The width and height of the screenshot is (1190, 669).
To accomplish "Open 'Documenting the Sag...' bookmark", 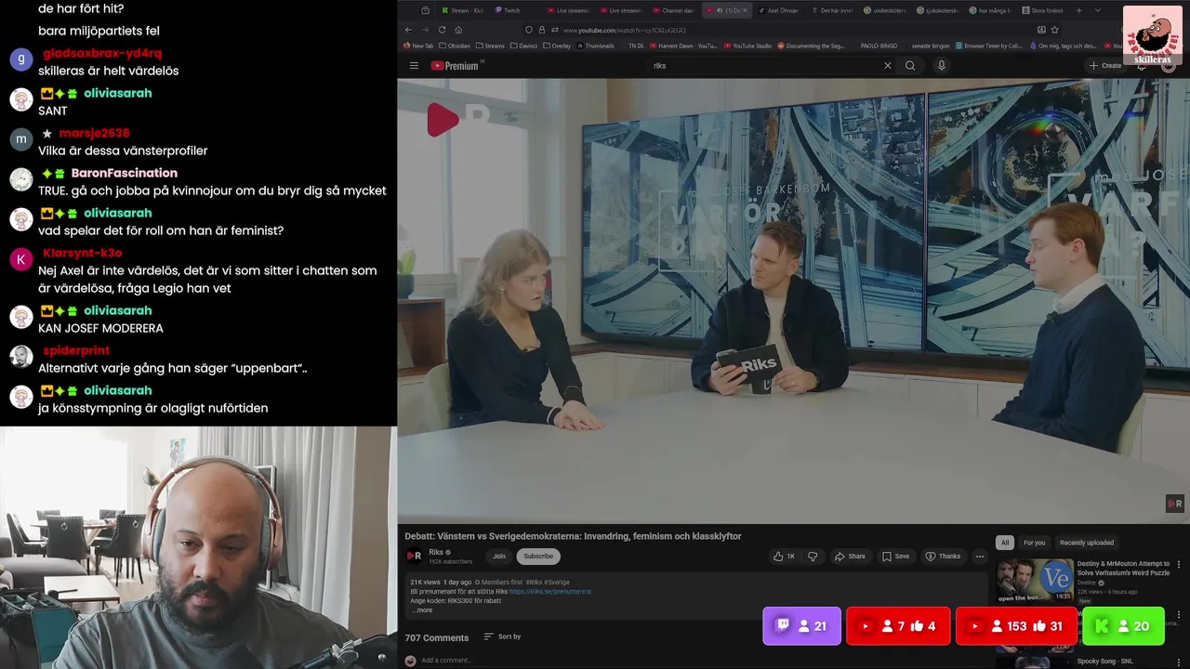I will click(812, 46).
